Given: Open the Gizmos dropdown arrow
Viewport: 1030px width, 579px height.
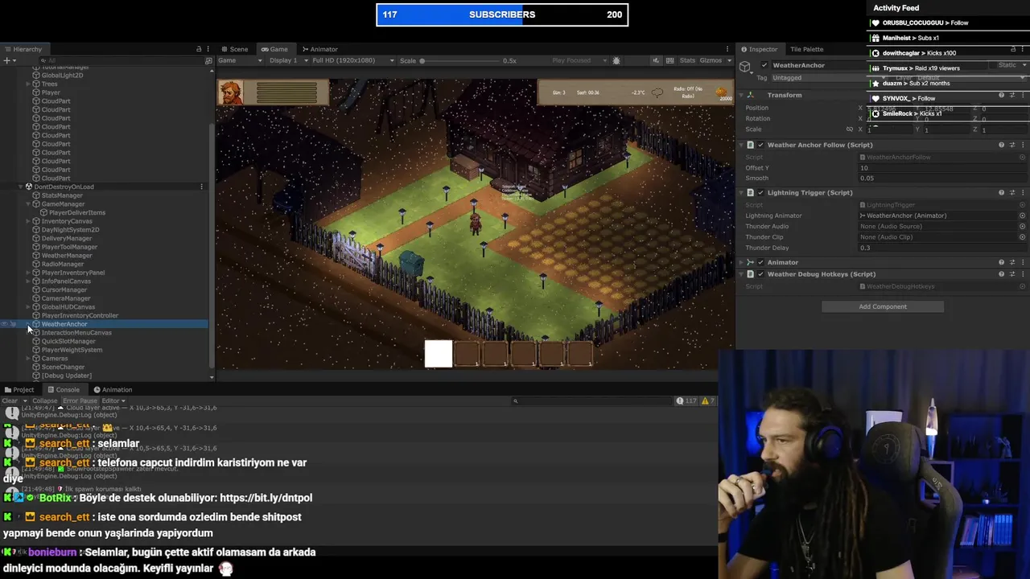Looking at the screenshot, I should [x=728, y=60].
